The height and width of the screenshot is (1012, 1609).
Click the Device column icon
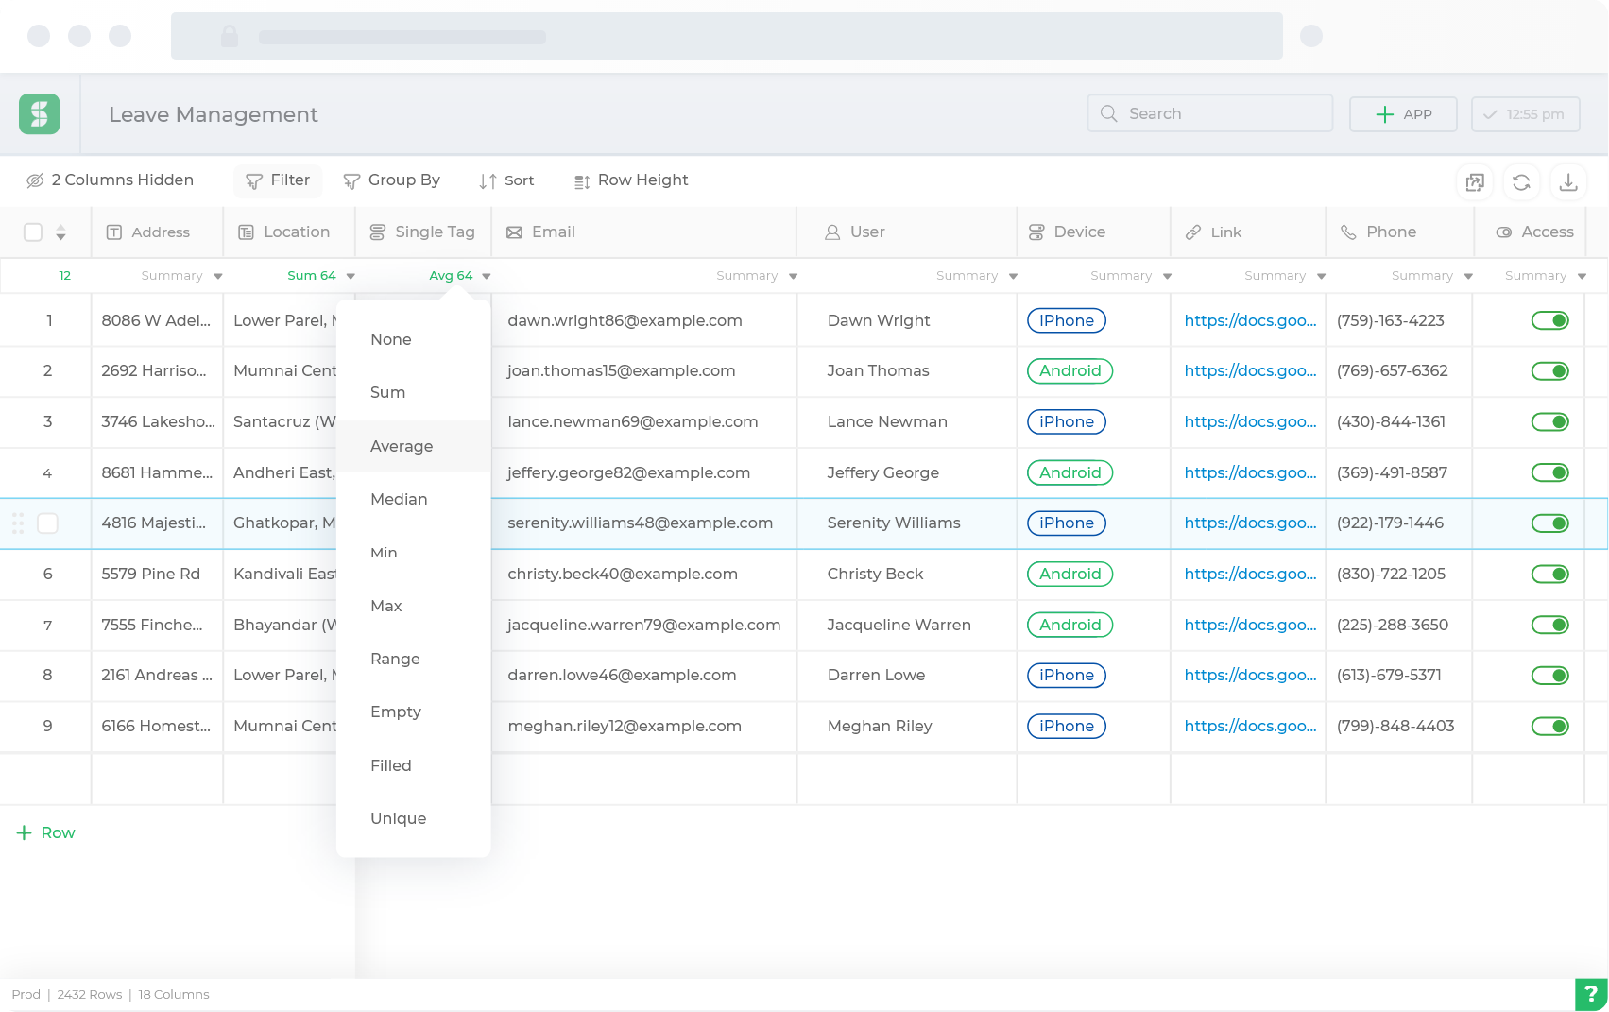click(1036, 232)
